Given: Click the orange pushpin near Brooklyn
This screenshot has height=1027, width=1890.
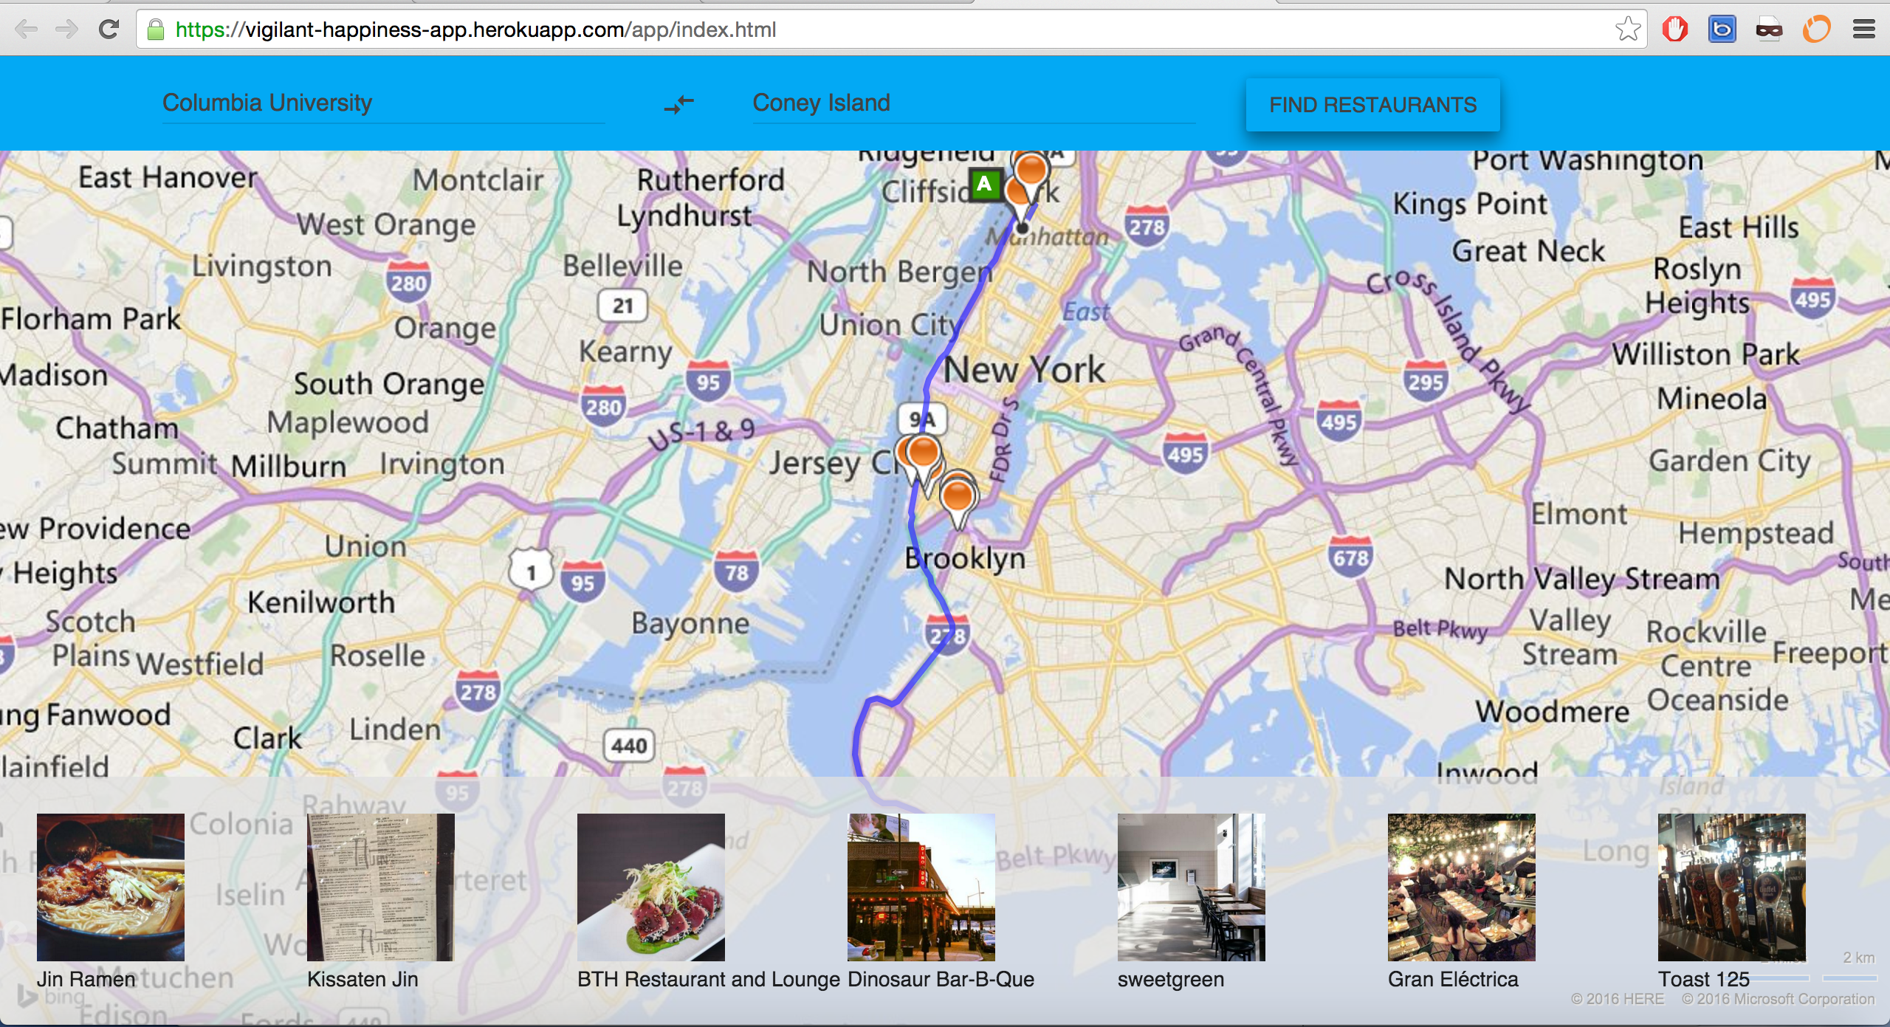Looking at the screenshot, I should click(958, 496).
